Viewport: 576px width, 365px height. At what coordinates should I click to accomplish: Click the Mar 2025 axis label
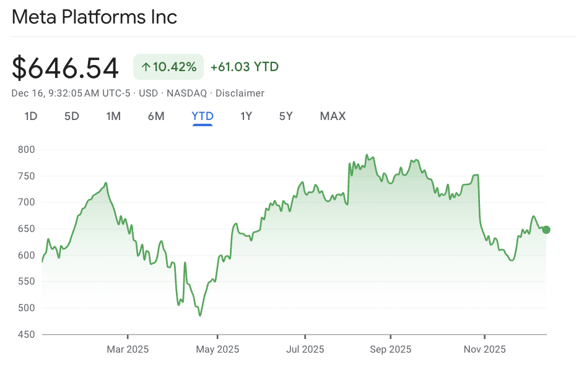click(x=128, y=350)
